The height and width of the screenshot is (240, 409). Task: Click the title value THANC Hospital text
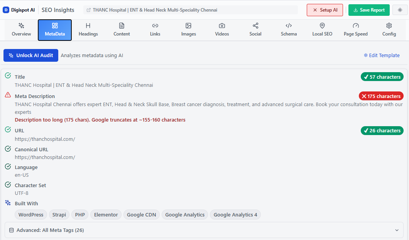pyautogui.click(x=84, y=85)
